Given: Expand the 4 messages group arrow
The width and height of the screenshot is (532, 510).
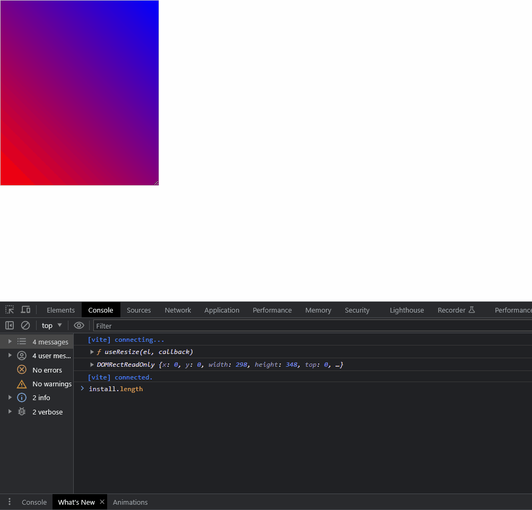Looking at the screenshot, I should click(x=10, y=341).
